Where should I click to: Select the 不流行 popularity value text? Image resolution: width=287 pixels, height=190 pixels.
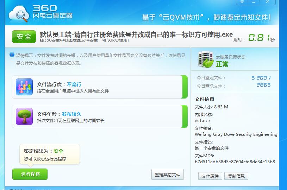74,84
